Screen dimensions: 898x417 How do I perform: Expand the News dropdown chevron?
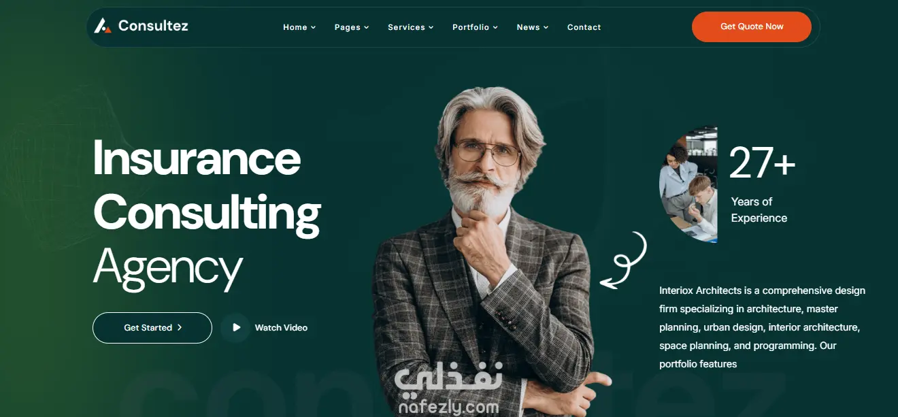546,27
